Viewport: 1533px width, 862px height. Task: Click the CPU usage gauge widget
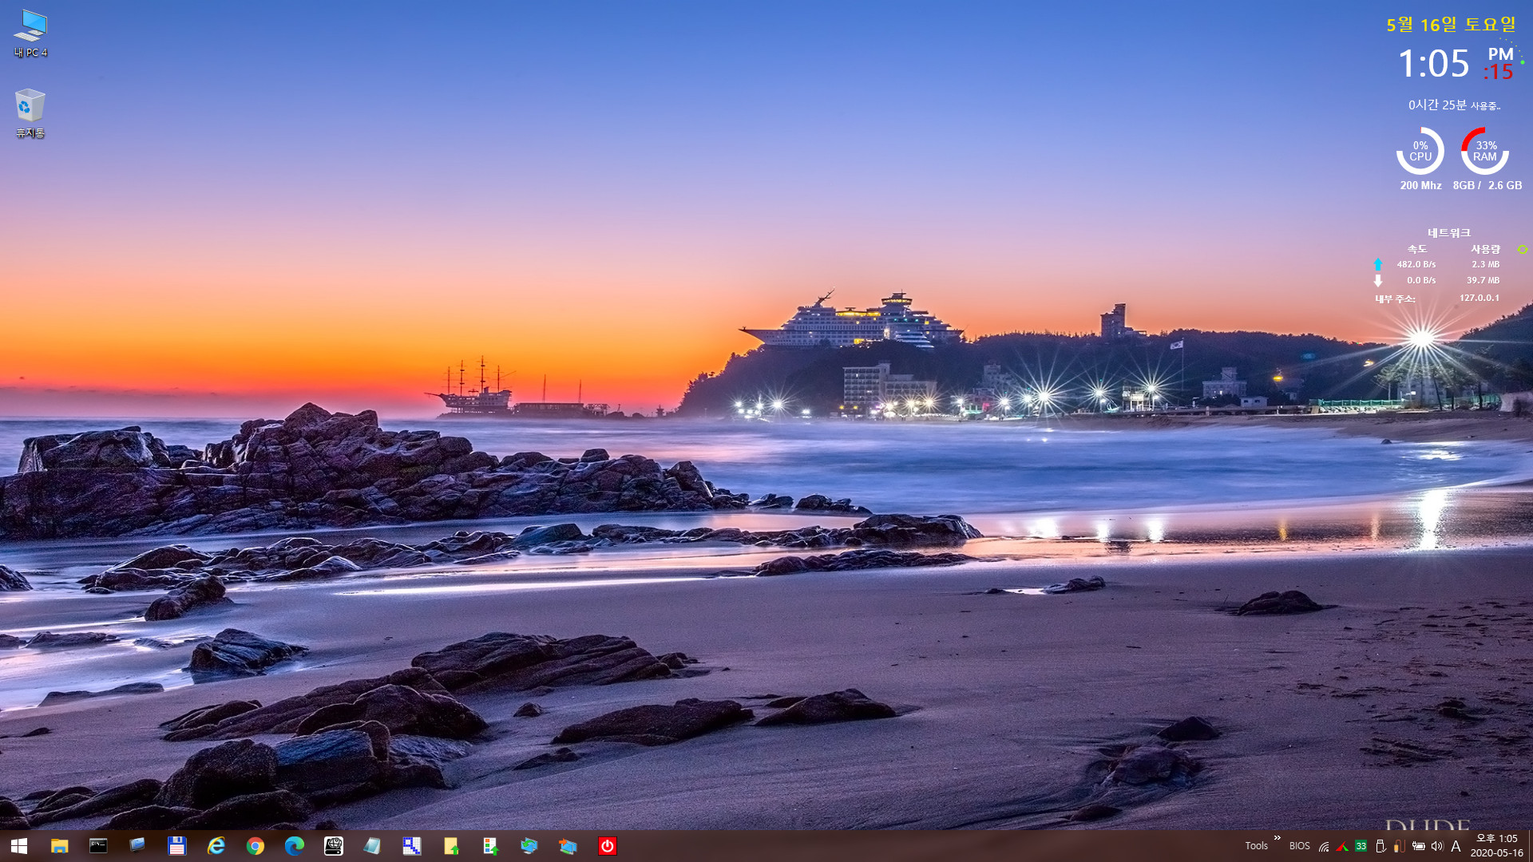(x=1420, y=151)
